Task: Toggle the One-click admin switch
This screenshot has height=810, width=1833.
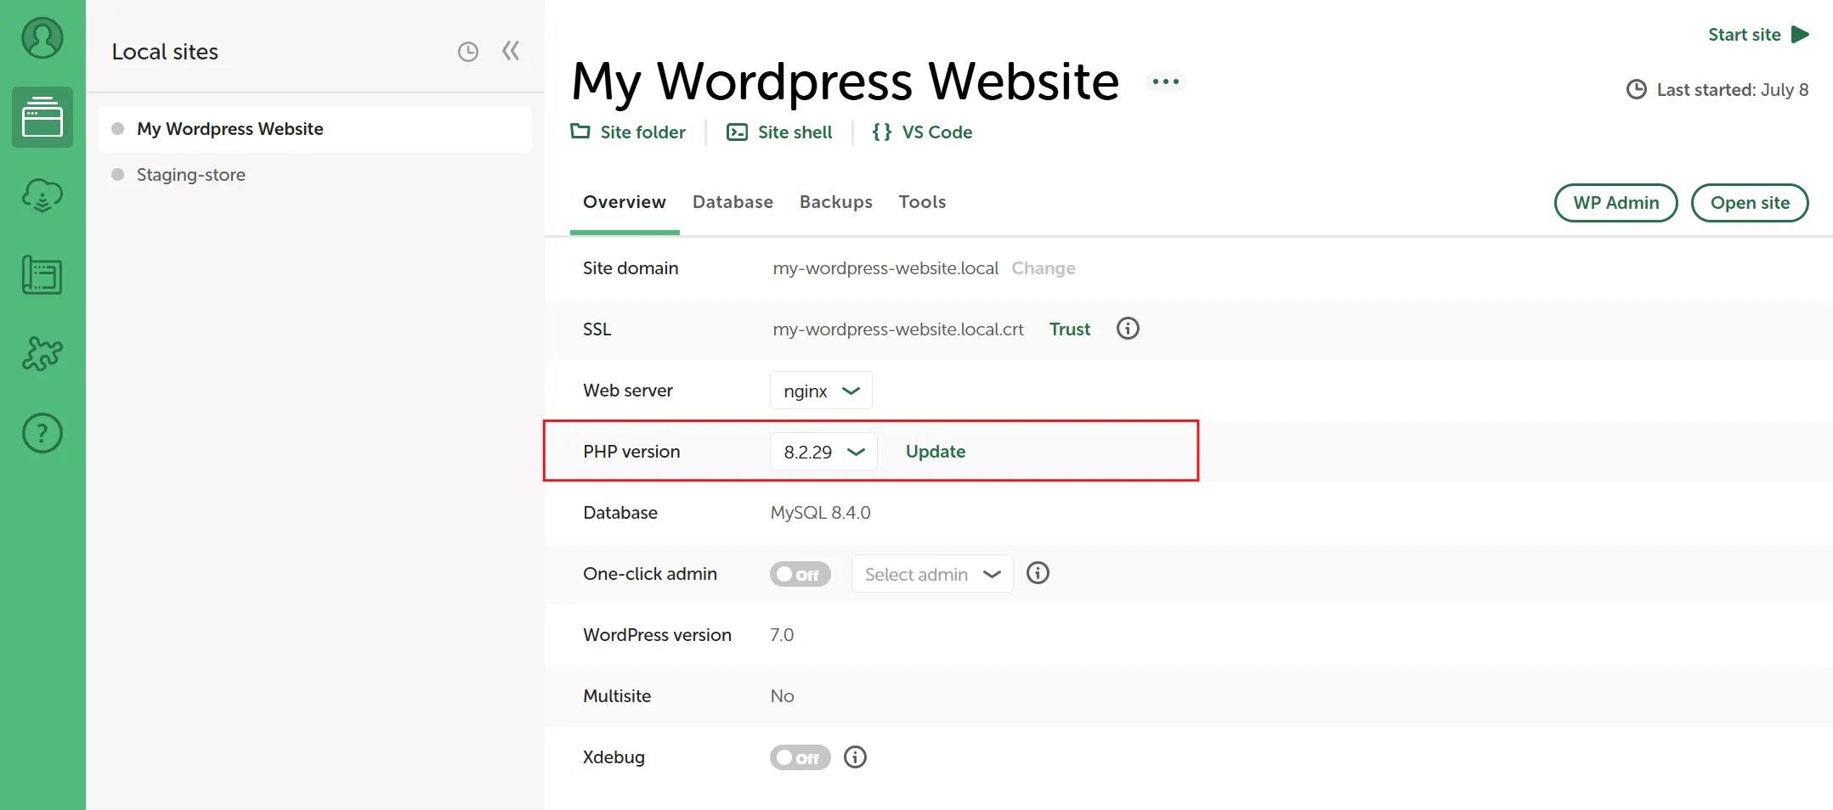Action: click(800, 574)
